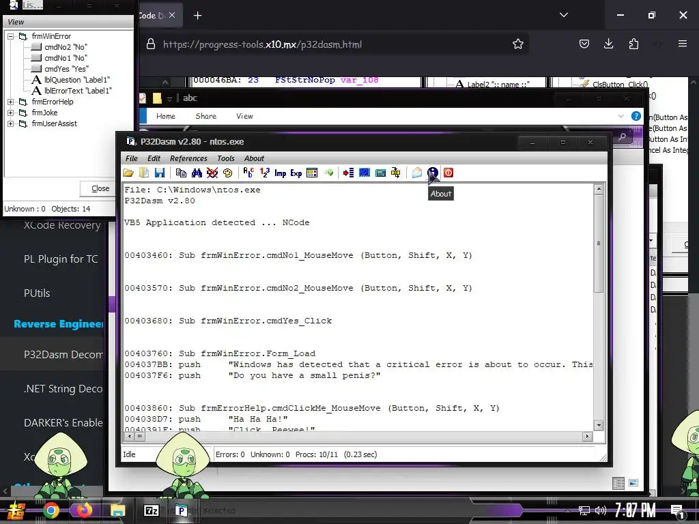Expand the frmJoke tree node
Image resolution: width=699 pixels, height=524 pixels.
[x=10, y=113]
